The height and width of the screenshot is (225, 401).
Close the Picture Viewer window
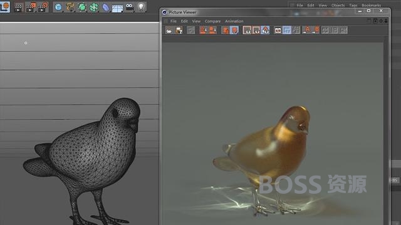(381, 11)
